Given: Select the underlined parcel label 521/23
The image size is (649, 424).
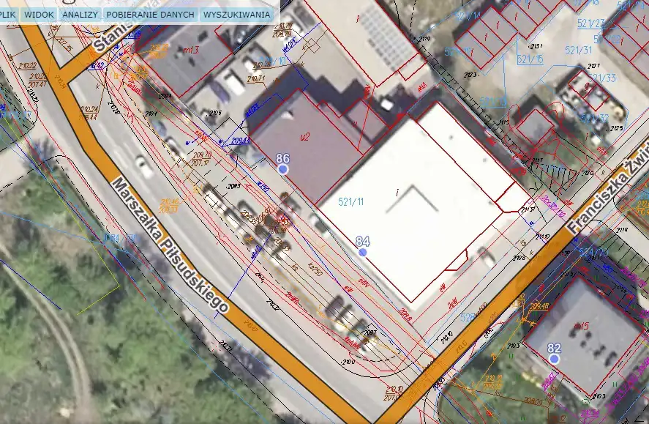Looking at the screenshot, I should tap(590, 23).
